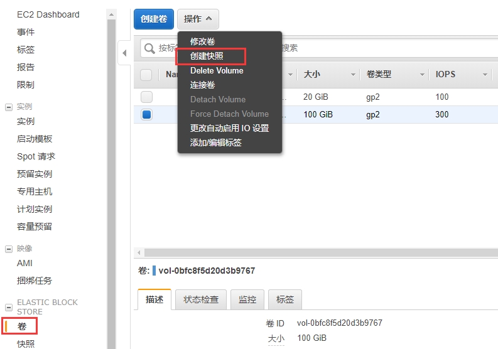This screenshot has width=498, height=349.
Task: Collapse the 实例 section in sidebar
Action: tap(9, 107)
